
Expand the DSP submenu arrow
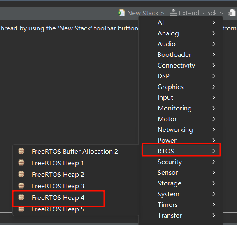tap(214, 76)
